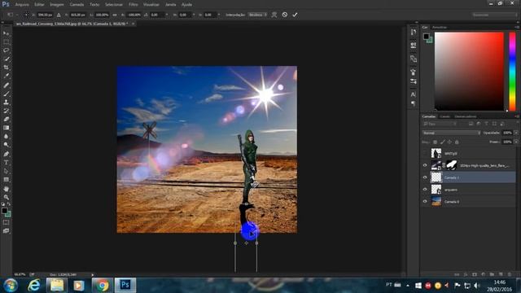The width and height of the screenshot is (521, 293).
Task: Open the Properties panel icon in dock
Action: tap(414, 45)
